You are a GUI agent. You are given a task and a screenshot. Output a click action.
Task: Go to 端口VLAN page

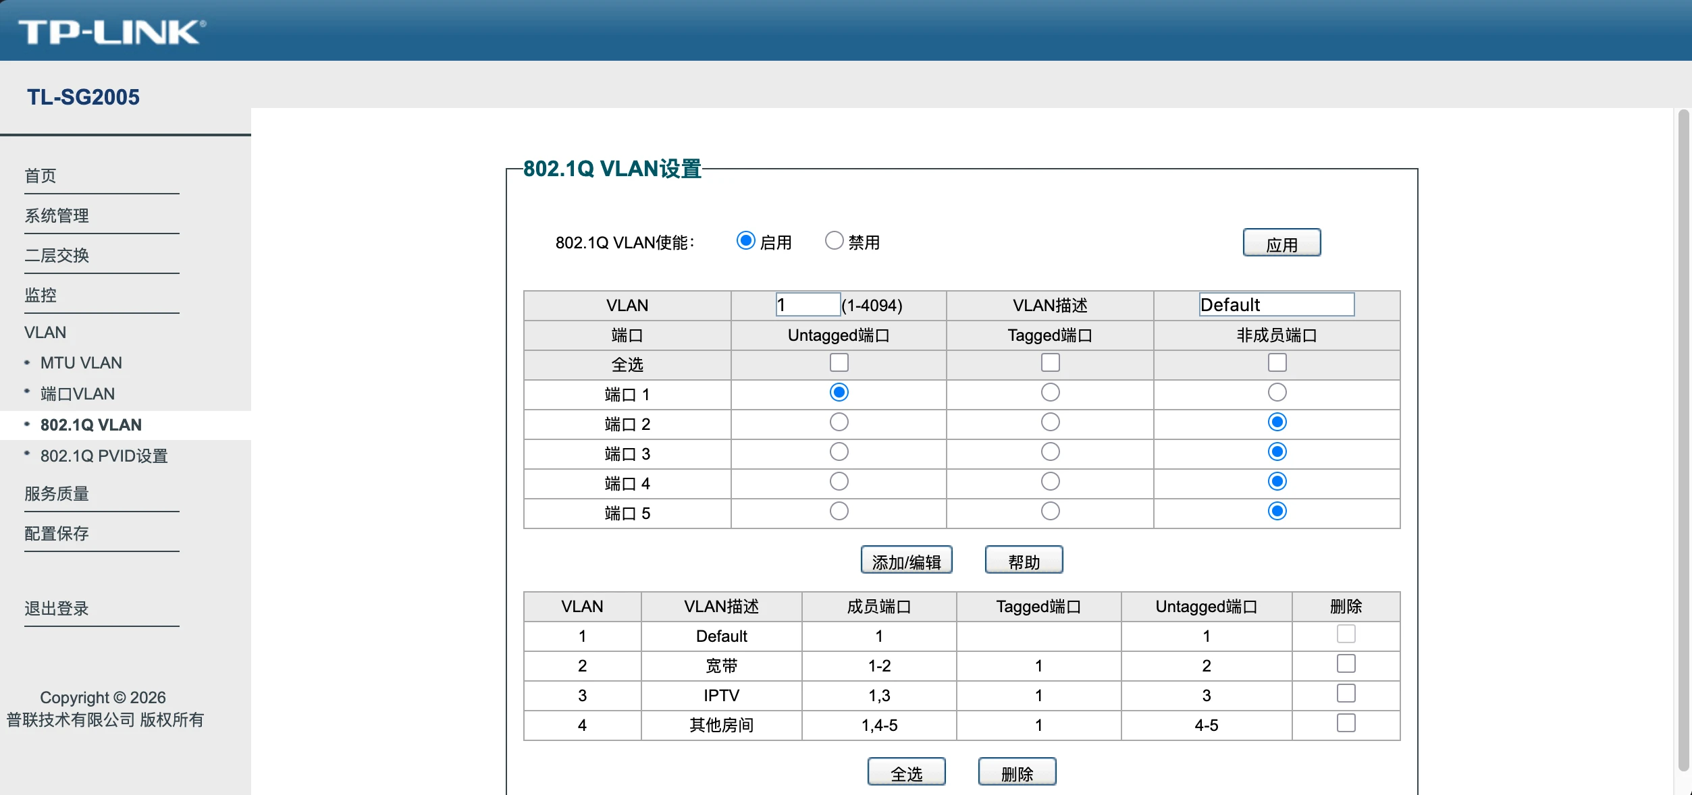point(78,394)
